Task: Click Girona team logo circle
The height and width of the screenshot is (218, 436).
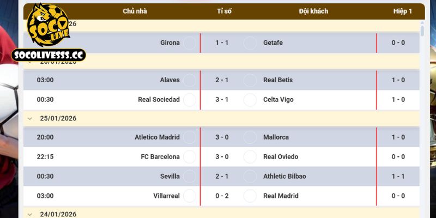Action: (190, 43)
